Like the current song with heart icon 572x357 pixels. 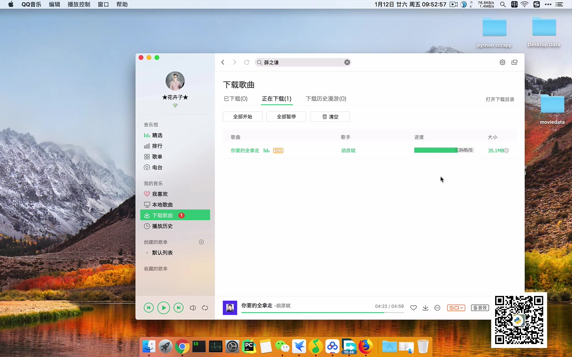(413, 308)
